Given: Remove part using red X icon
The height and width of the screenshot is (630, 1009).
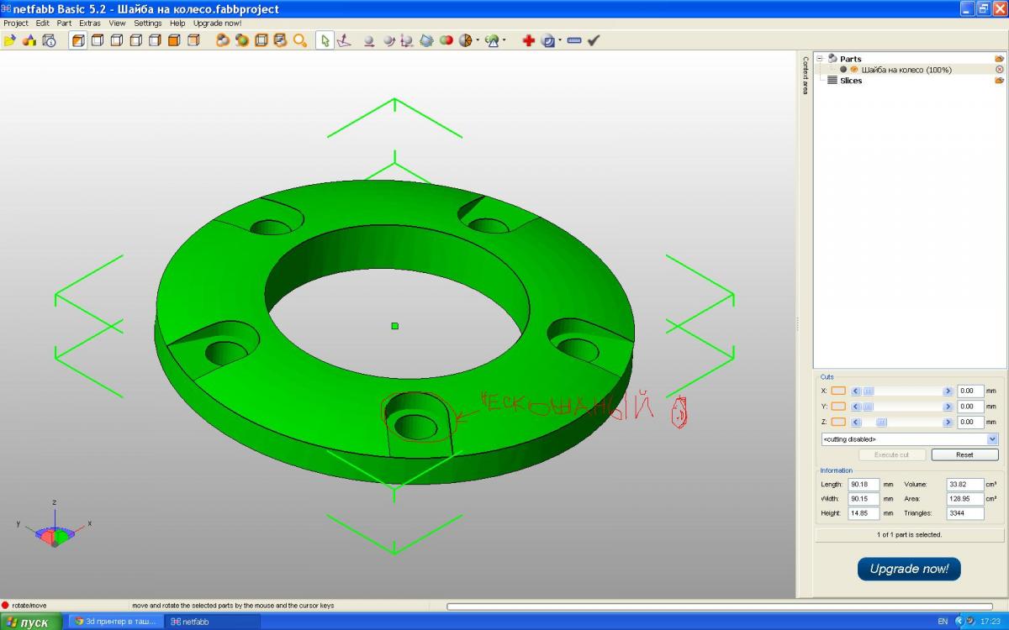Looking at the screenshot, I should 999,70.
